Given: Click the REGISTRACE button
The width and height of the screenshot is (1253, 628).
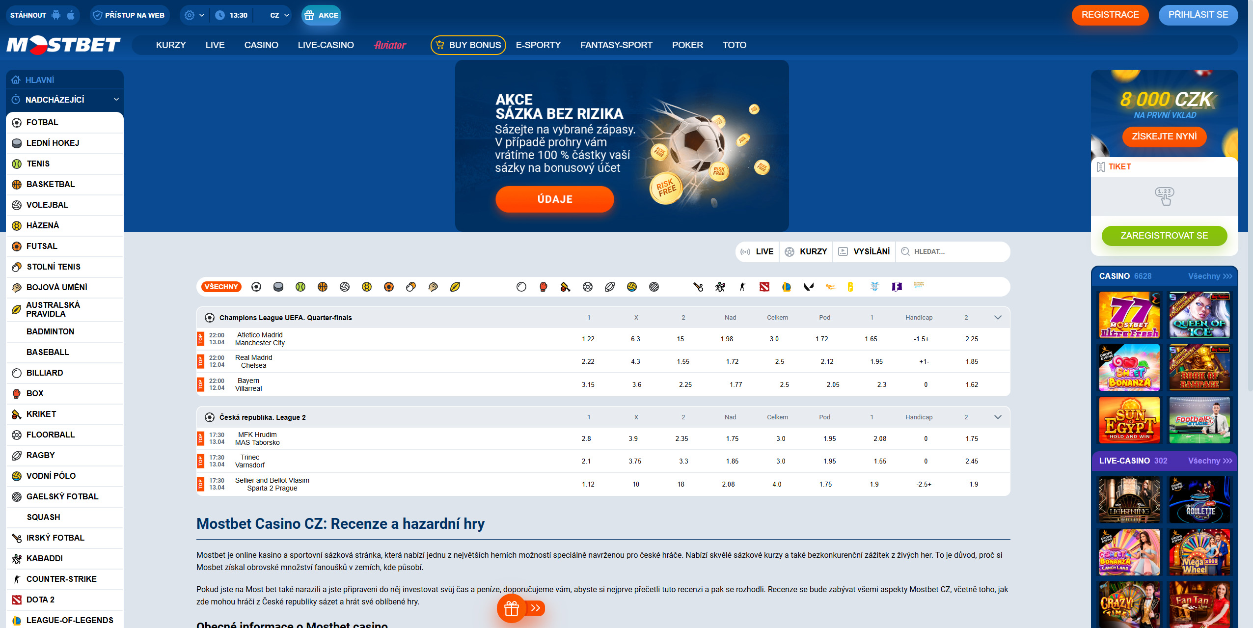Looking at the screenshot, I should 1110,15.
